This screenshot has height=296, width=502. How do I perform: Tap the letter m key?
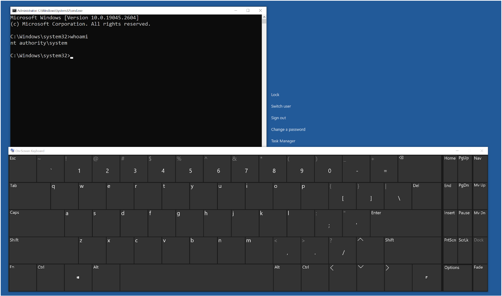pyautogui.click(x=259, y=250)
